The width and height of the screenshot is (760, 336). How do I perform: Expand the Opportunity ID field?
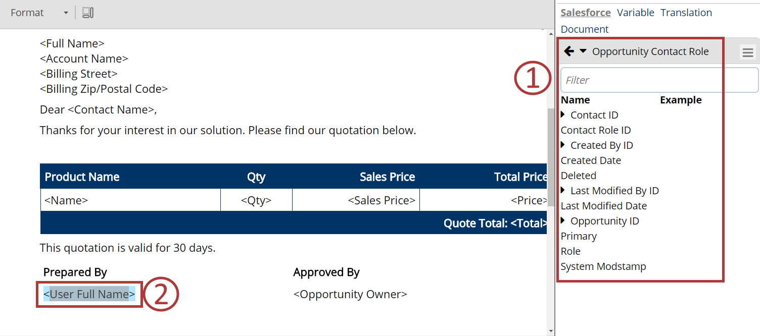click(x=563, y=220)
